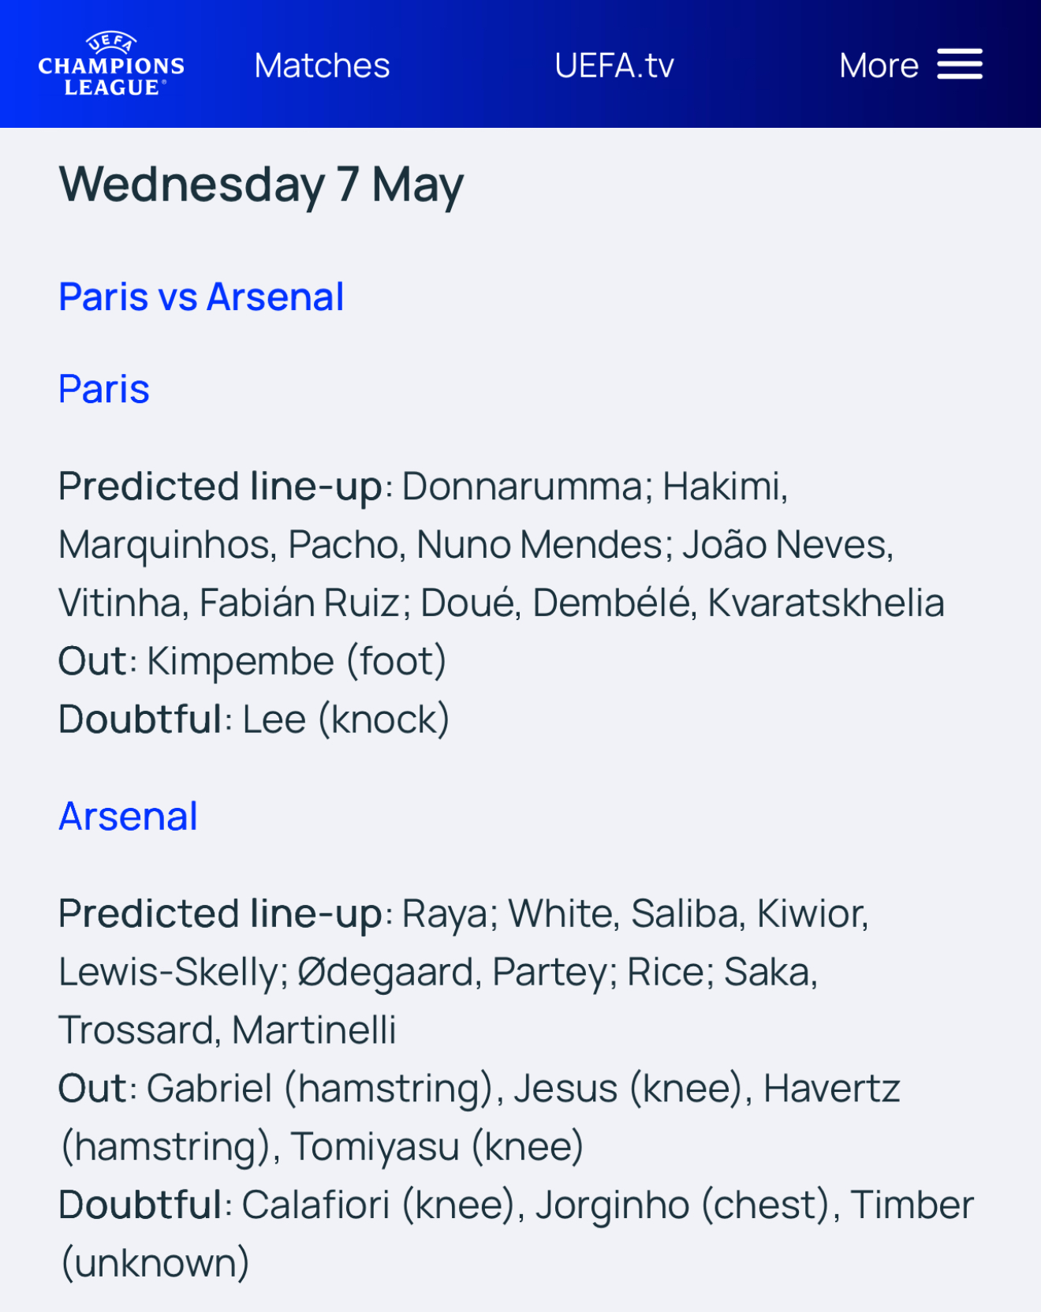The width and height of the screenshot is (1041, 1312).
Task: Go to the Matches section
Action: [322, 65]
